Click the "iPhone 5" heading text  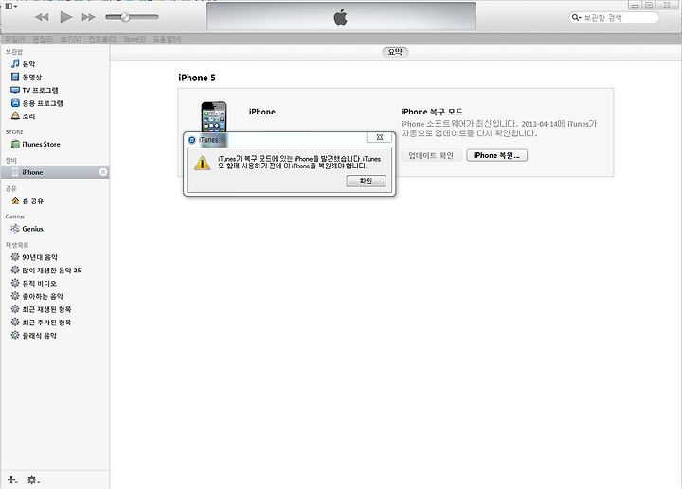tap(197, 78)
